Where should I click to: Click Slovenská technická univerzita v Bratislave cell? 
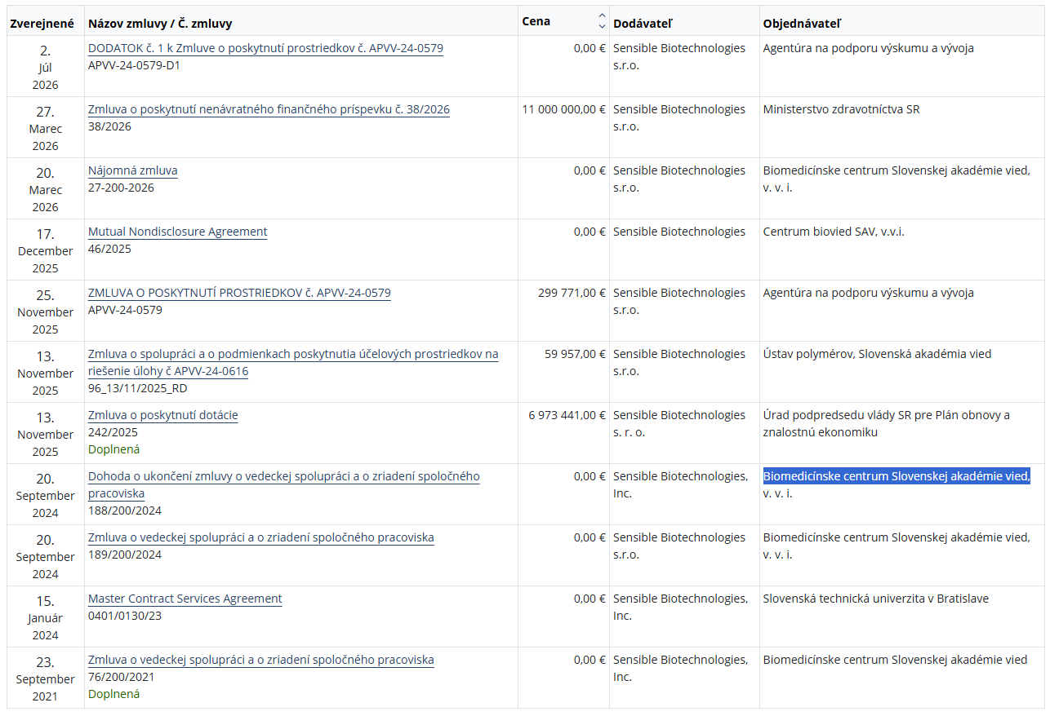876,599
